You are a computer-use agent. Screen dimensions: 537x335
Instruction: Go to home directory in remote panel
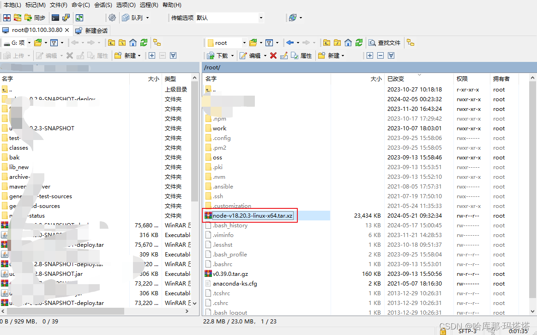coord(348,43)
